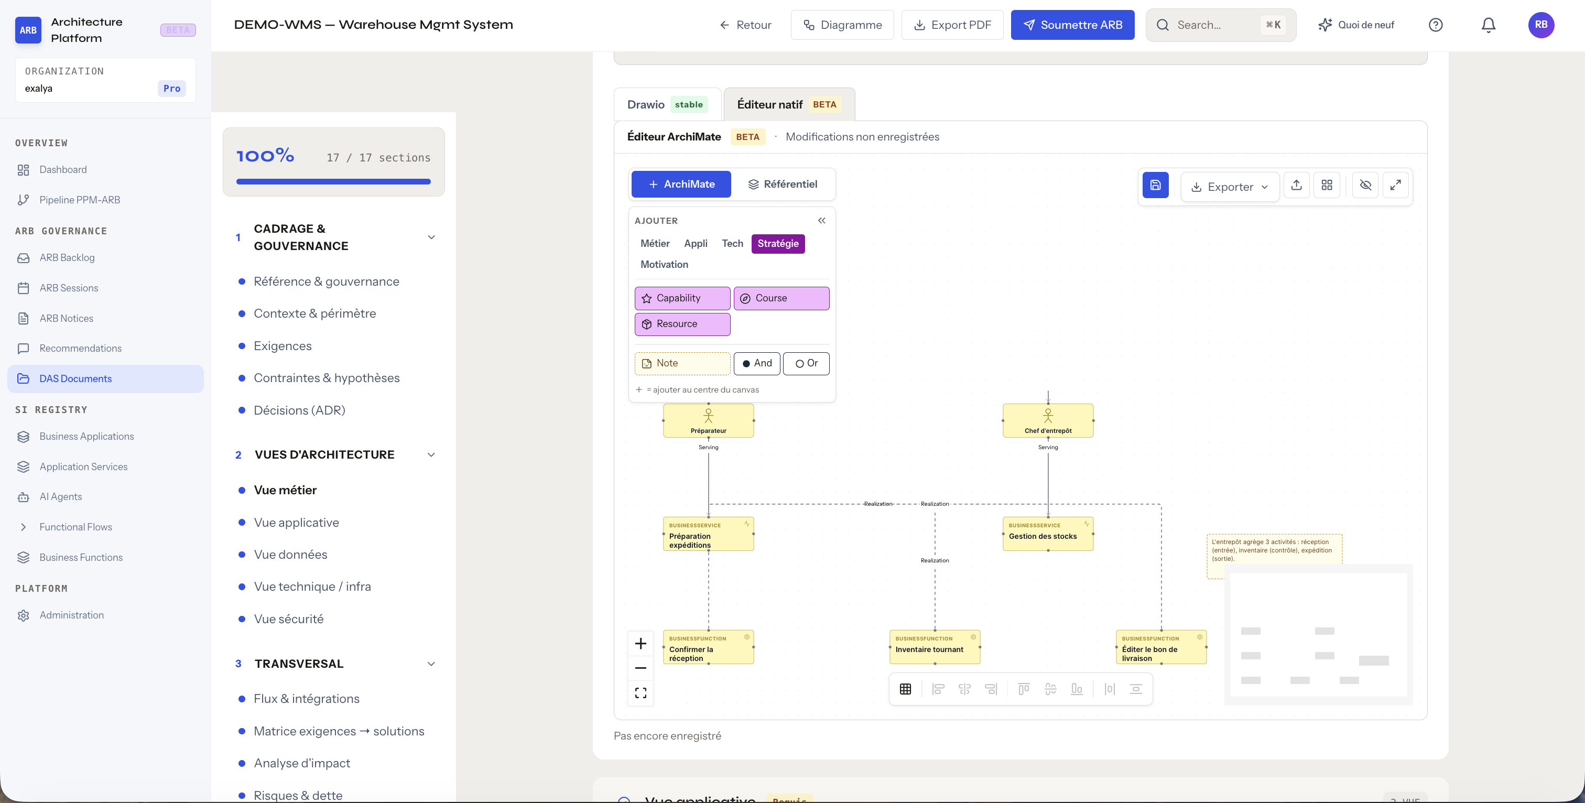This screenshot has width=1585, height=803.
Task: Align selected elements to the top
Action: (1023, 689)
